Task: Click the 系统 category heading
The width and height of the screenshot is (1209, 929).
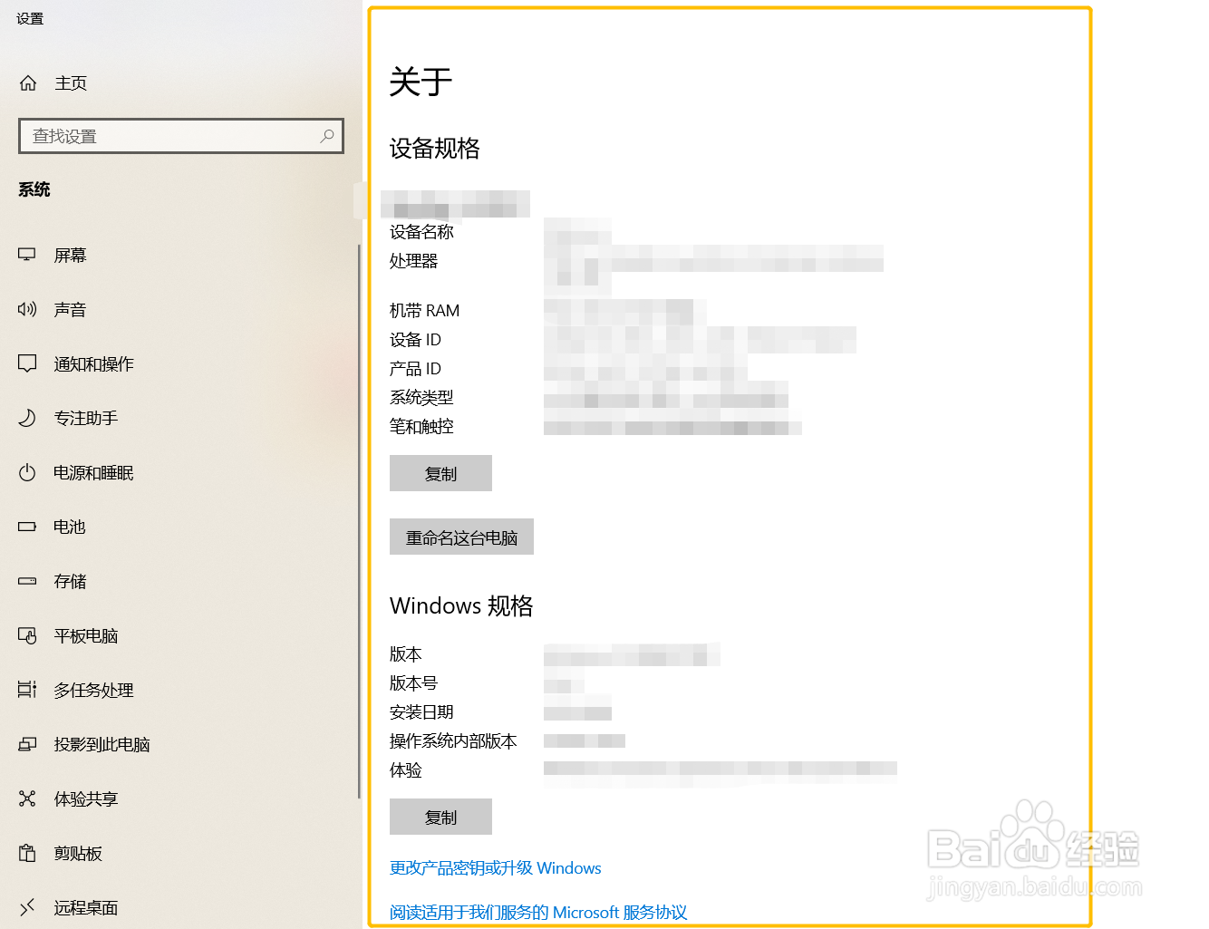Action: point(34,189)
